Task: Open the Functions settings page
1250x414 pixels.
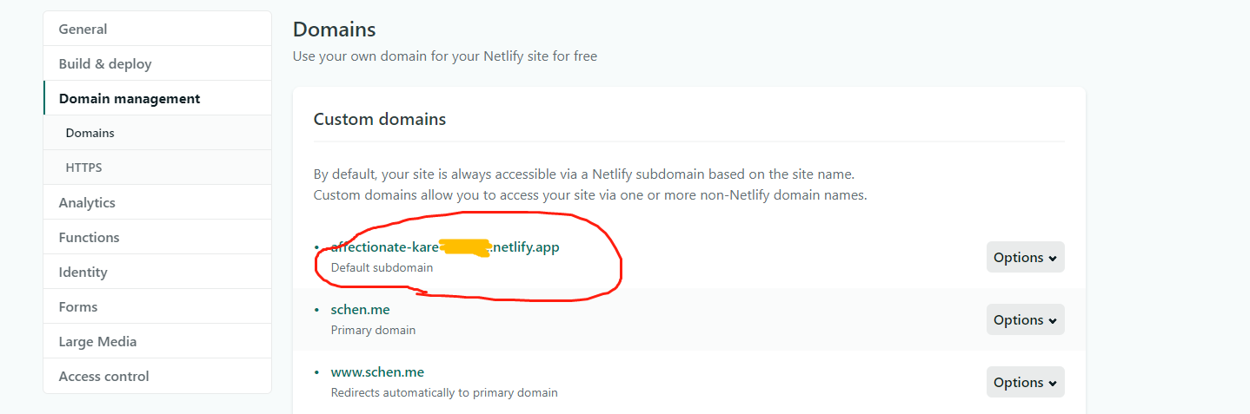Action: pos(90,238)
